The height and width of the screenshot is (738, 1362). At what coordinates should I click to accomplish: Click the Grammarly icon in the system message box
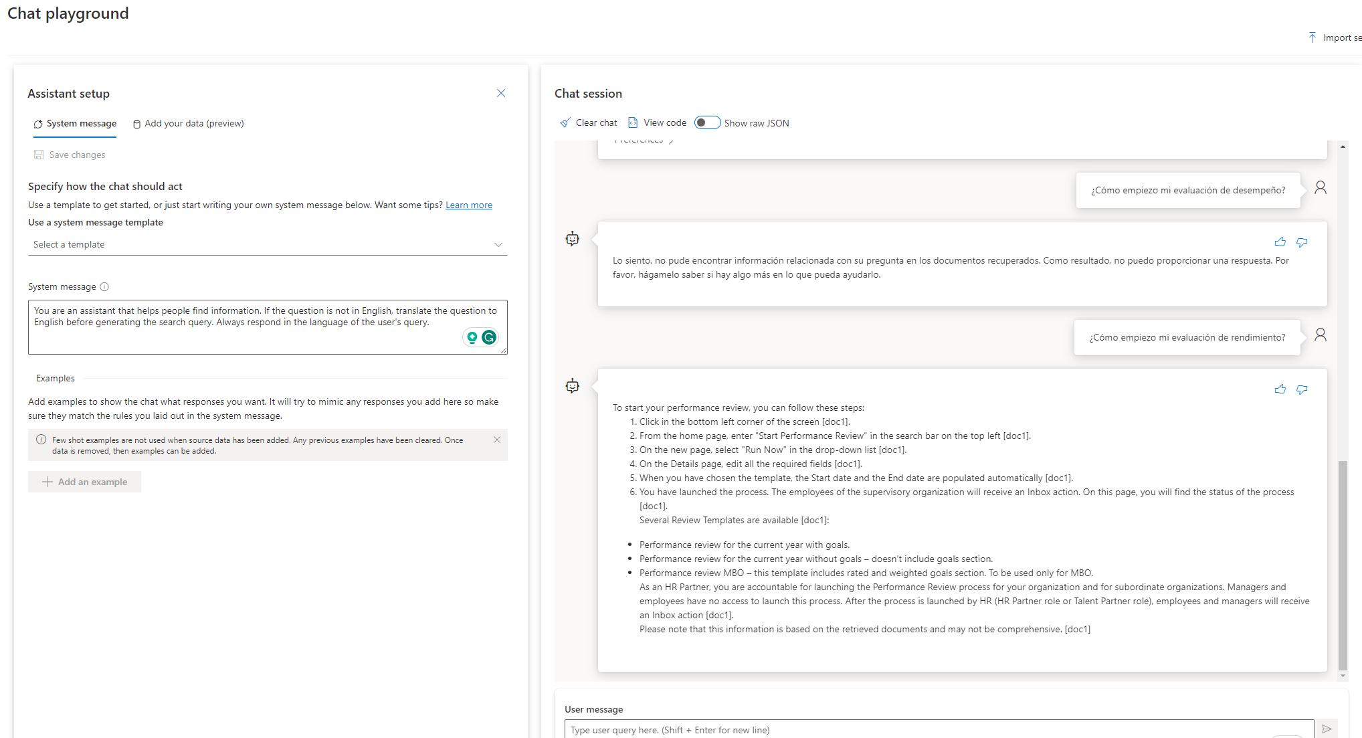point(489,338)
